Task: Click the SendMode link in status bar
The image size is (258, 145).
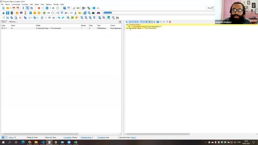Action: 102,137
